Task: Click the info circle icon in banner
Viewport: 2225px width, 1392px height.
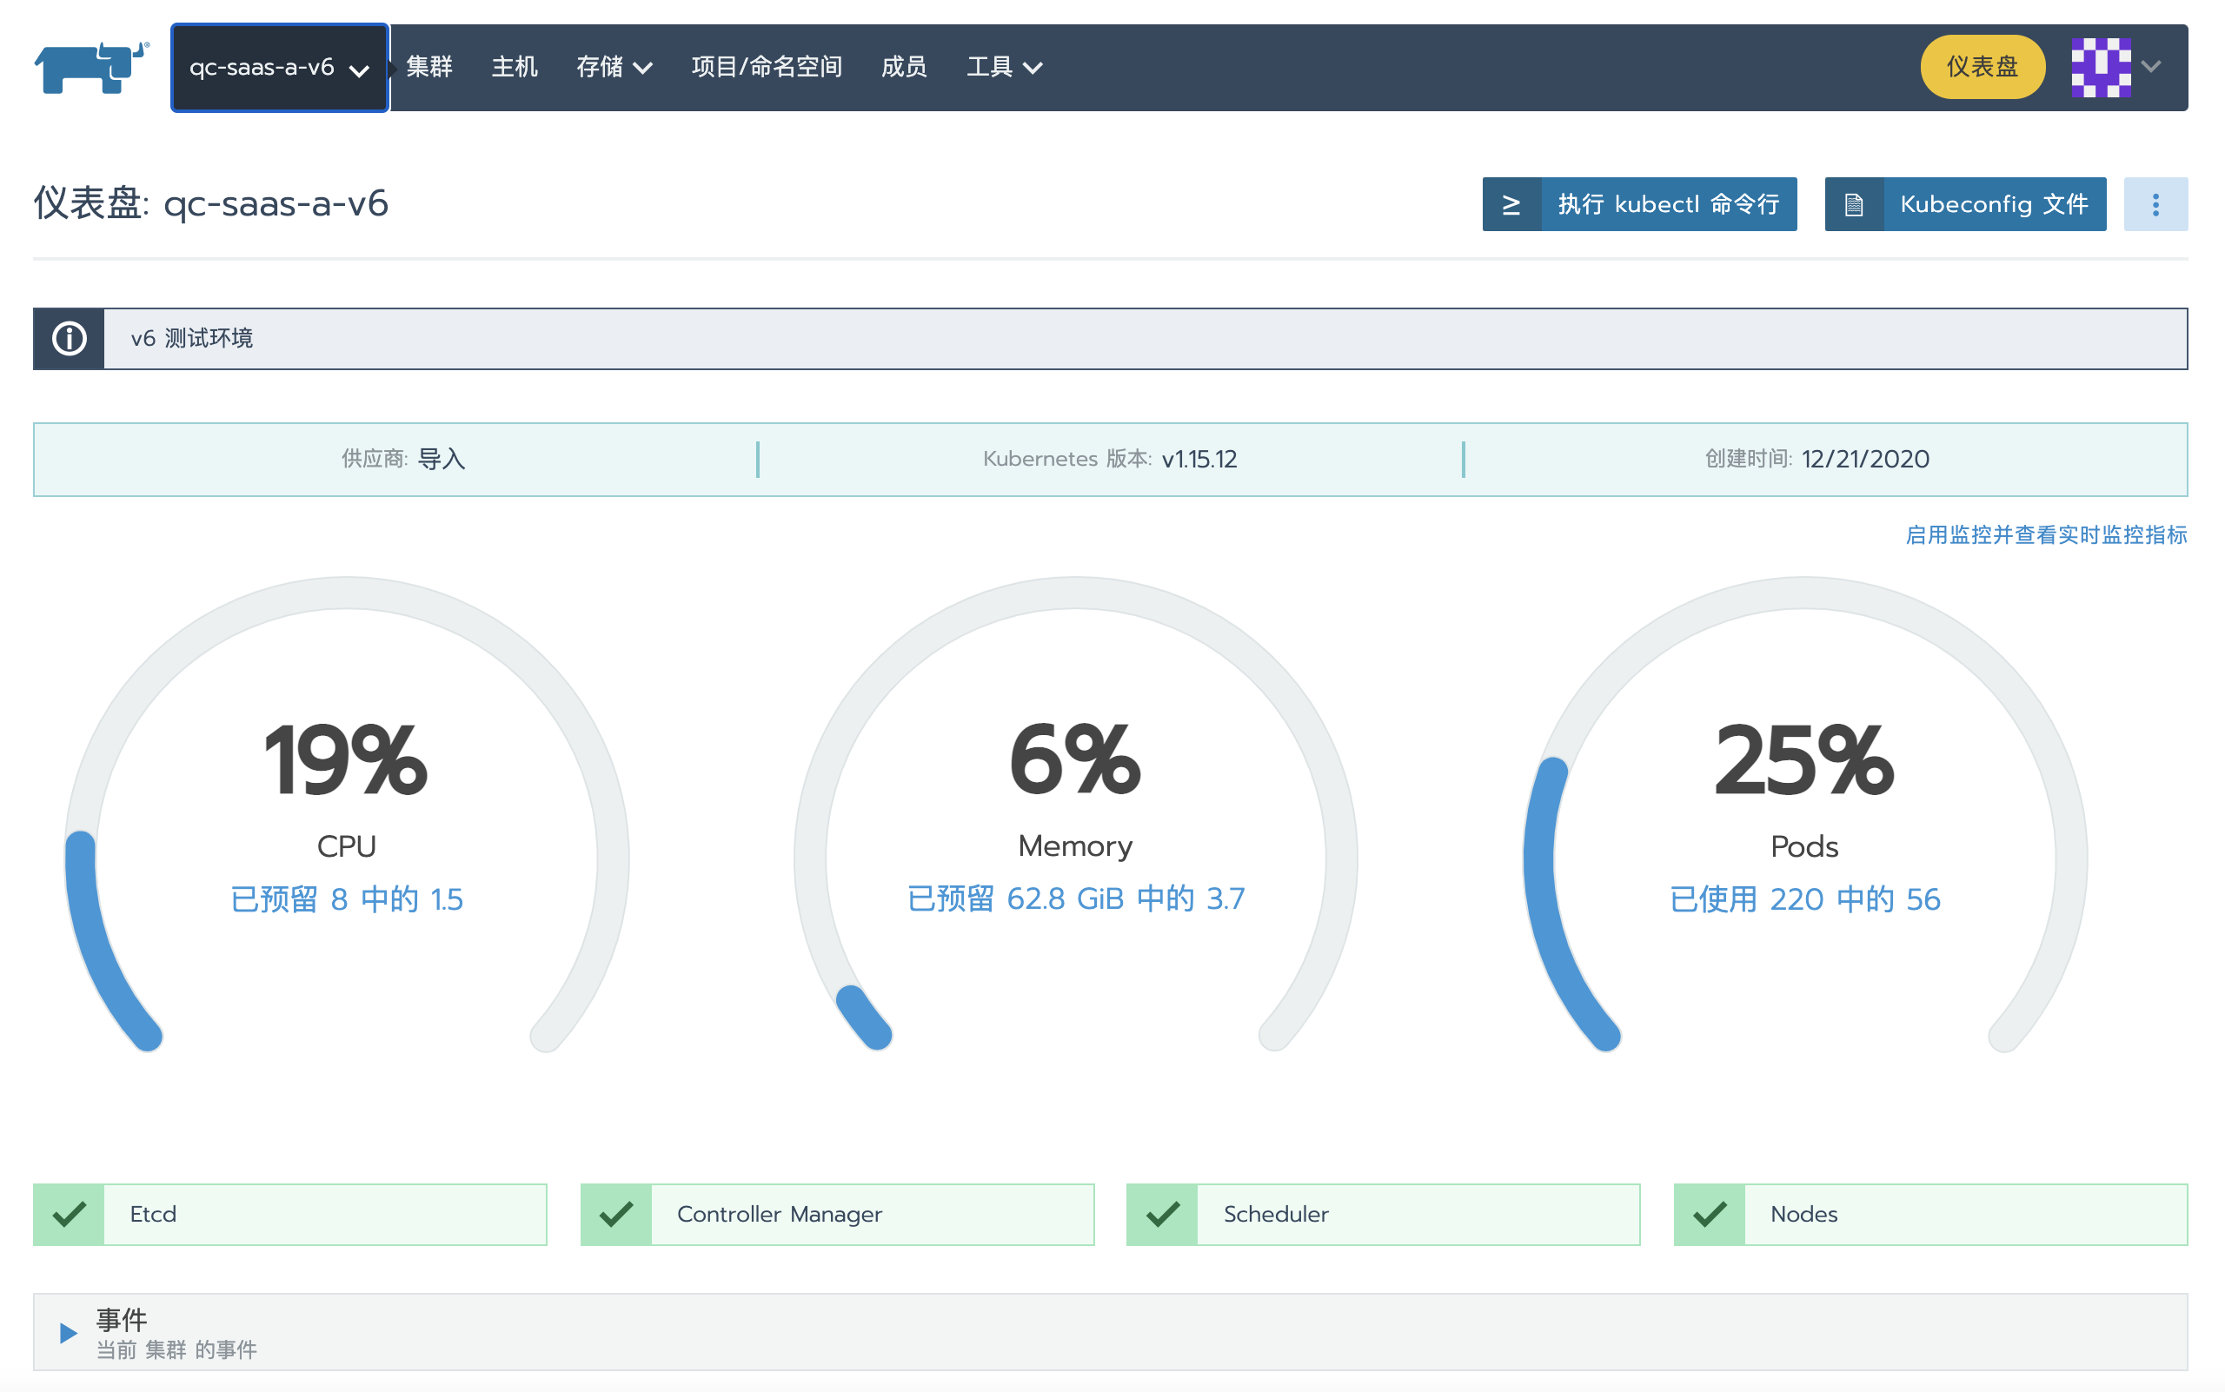Action: (x=69, y=339)
